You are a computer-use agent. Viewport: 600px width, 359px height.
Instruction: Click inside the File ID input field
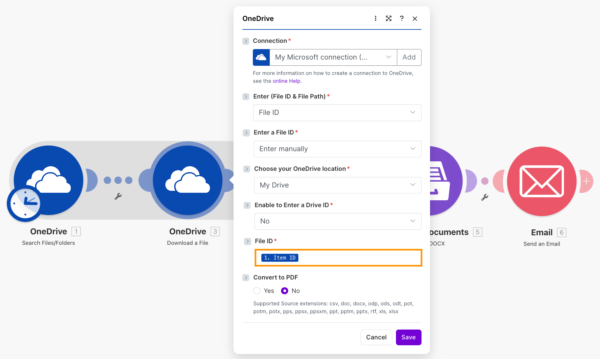(338, 258)
